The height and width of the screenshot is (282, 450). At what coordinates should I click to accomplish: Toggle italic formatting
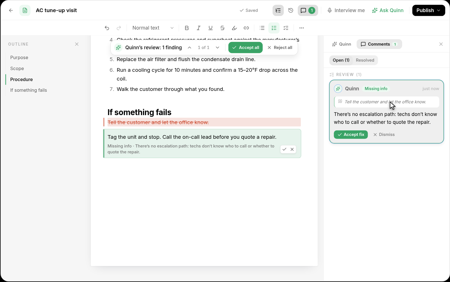point(199,28)
